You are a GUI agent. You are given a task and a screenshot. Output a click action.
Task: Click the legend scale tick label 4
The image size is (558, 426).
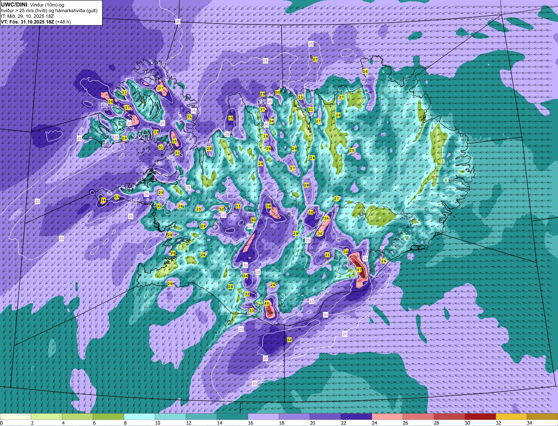coord(63,423)
